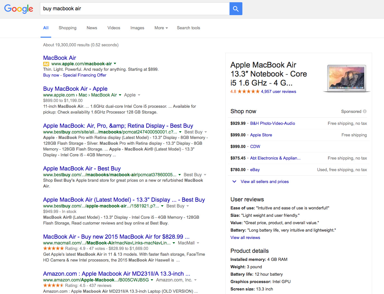Open dropdown arrow after bestbuy 1581921.p URL

(x=162, y=206)
